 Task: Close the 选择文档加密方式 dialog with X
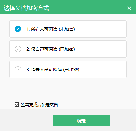click(x=129, y=8)
